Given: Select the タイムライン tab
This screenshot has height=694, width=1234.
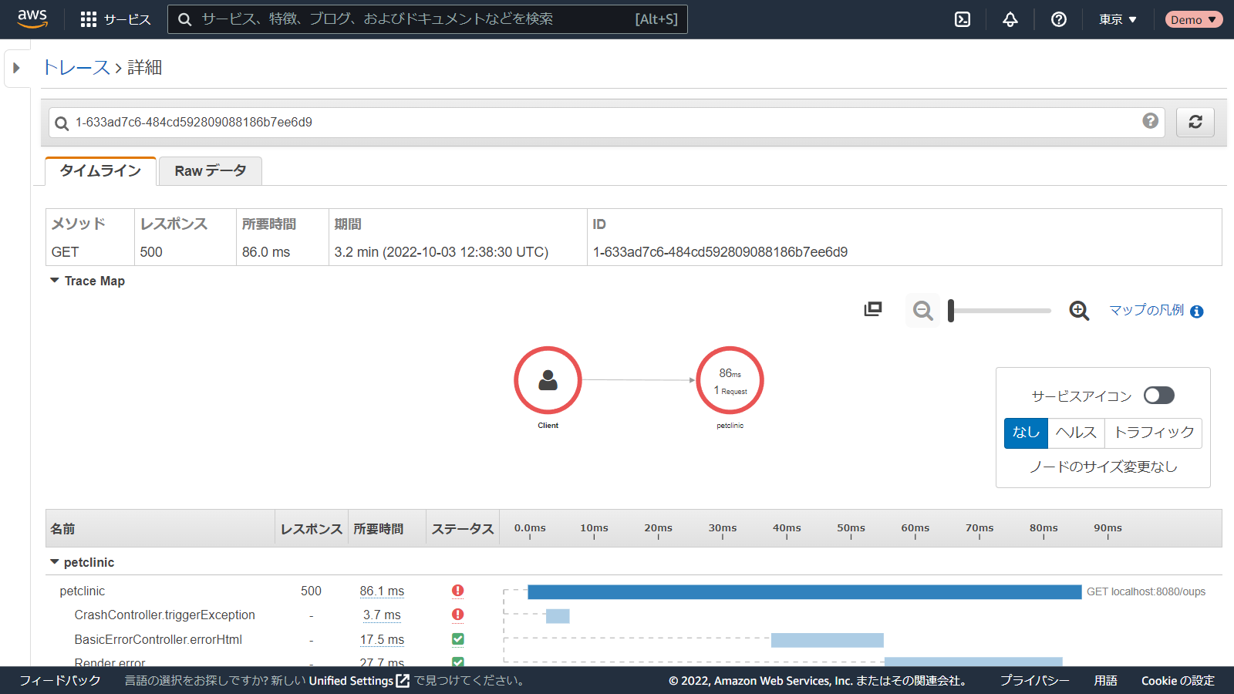Looking at the screenshot, I should click(100, 171).
